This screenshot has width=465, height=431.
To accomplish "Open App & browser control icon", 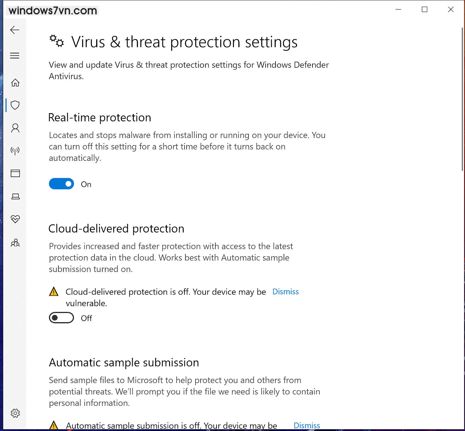I will click(x=15, y=173).
